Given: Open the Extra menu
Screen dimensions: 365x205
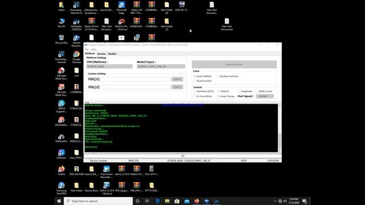Looking at the screenshot, I should point(94,50).
